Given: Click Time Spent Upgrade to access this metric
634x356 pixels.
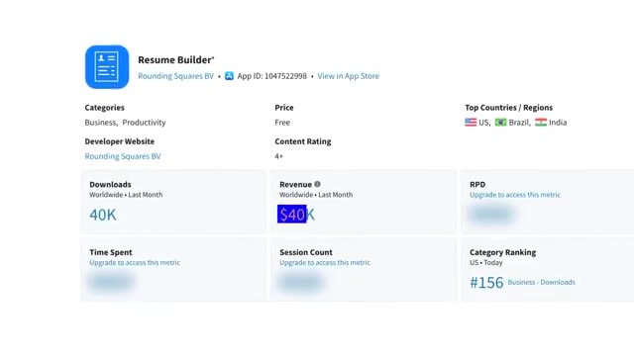Looking at the screenshot, I should click(x=135, y=262).
